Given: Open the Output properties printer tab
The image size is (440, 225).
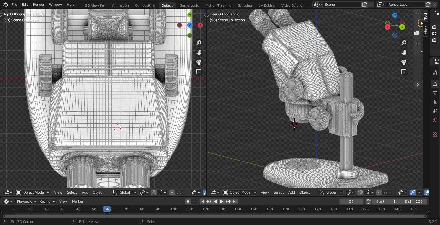Looking at the screenshot, I should 435,93.
